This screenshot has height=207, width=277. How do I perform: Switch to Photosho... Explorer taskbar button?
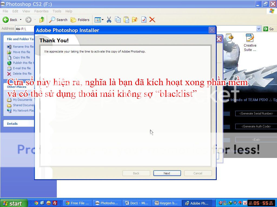tap(107, 203)
